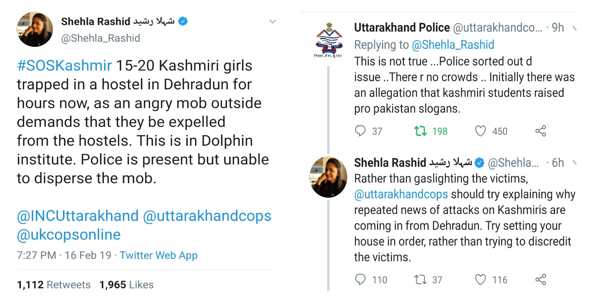Share Shehla Rashid's gaslighting reply
Viewport: 615px width, 303px height.
point(541,279)
